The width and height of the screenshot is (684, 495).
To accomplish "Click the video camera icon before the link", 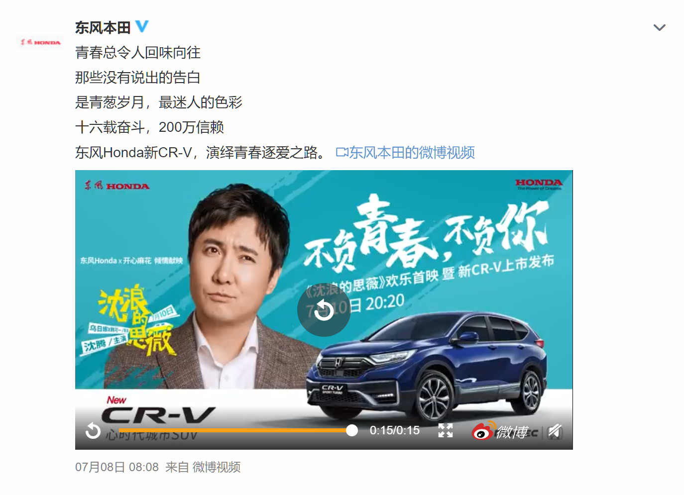I will pos(342,152).
